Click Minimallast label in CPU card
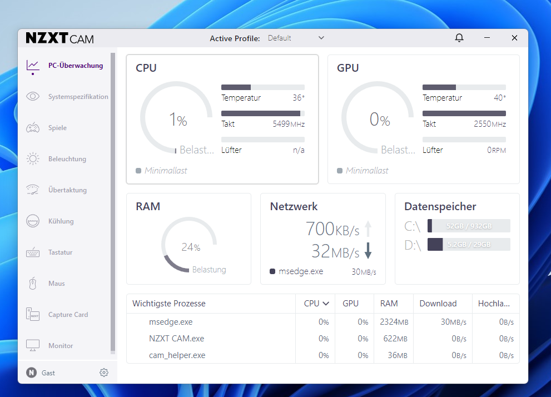Image resolution: width=551 pixels, height=397 pixels. pos(166,170)
